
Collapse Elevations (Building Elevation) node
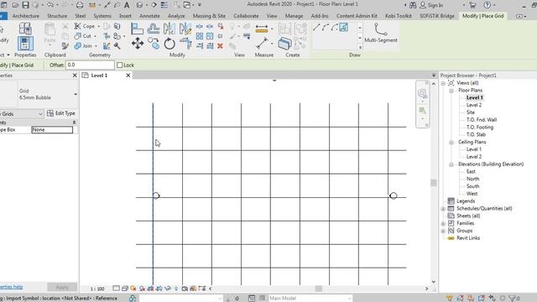pyautogui.click(x=451, y=164)
